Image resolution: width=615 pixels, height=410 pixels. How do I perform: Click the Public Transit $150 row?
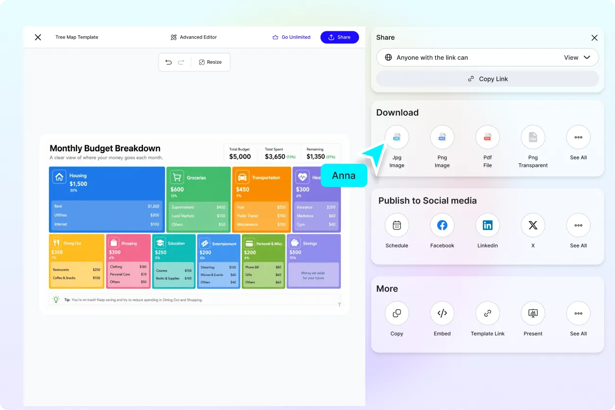tap(261, 216)
